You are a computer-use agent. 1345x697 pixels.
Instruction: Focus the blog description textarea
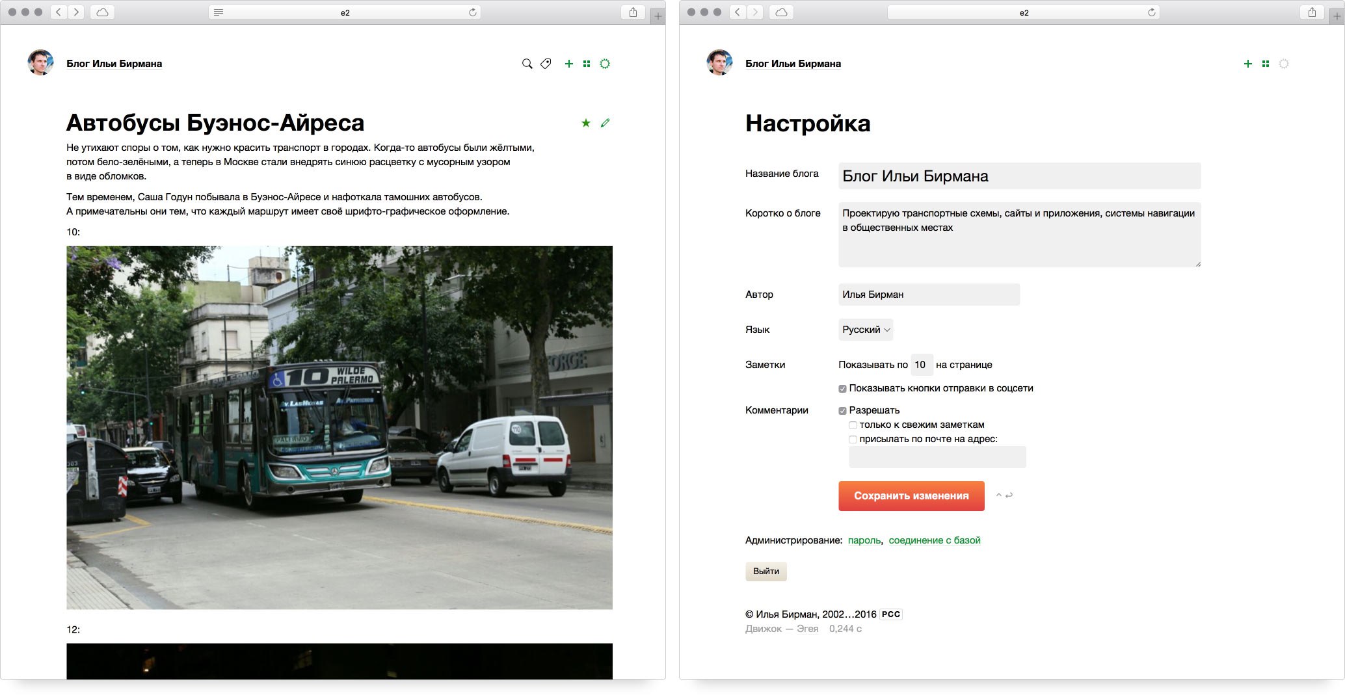[x=1020, y=235]
